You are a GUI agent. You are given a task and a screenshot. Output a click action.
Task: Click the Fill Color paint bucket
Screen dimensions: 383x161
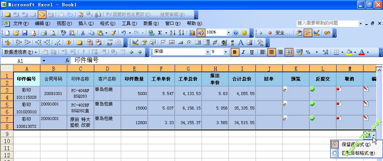tap(349, 52)
